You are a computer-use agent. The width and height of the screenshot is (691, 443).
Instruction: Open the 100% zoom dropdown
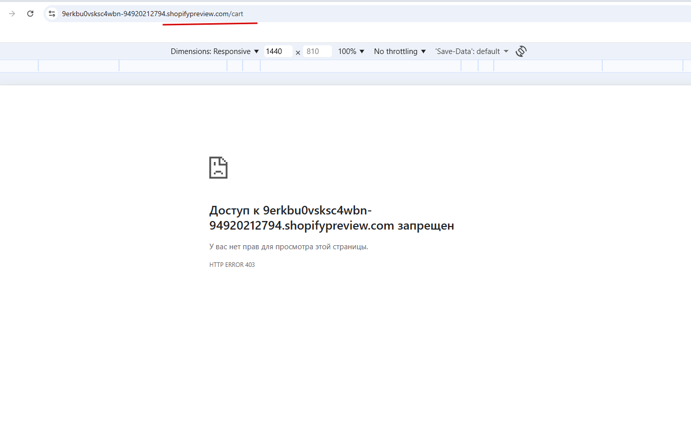pyautogui.click(x=351, y=51)
